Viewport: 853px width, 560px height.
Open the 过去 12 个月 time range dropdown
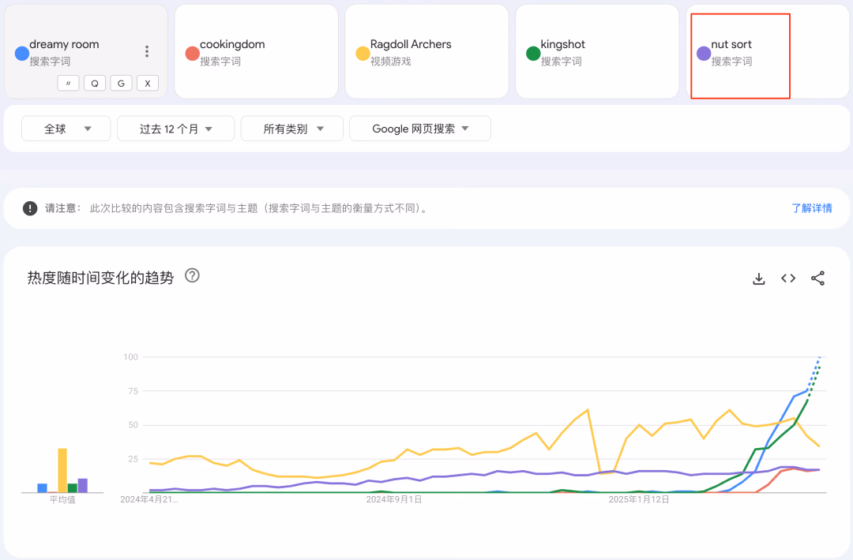[x=175, y=129]
